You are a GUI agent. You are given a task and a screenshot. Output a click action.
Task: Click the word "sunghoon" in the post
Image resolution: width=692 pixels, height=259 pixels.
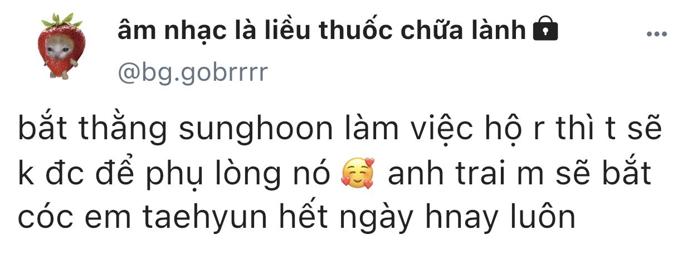pyautogui.click(x=256, y=130)
